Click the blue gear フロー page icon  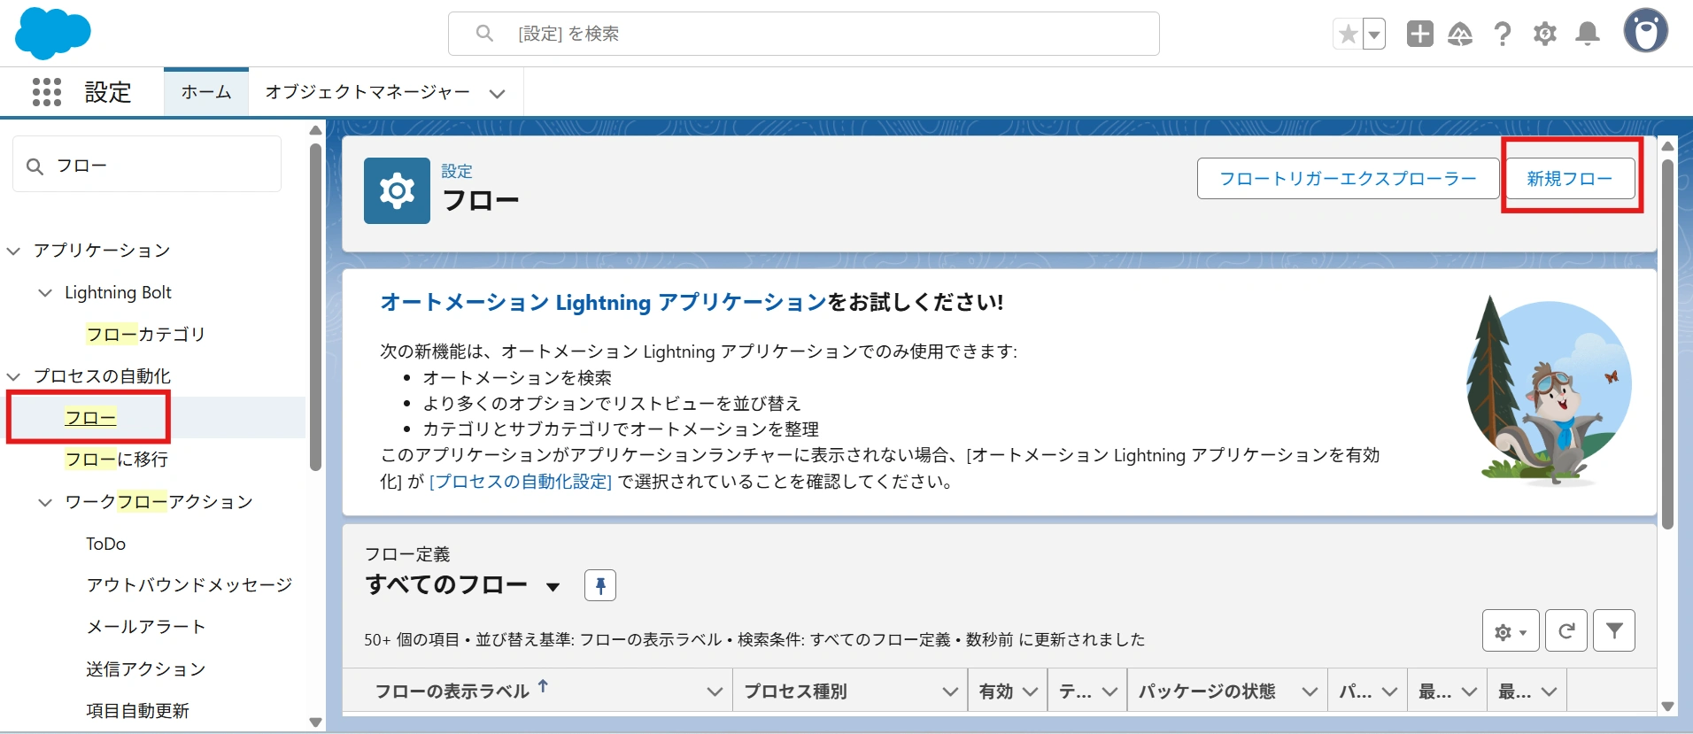[397, 190]
